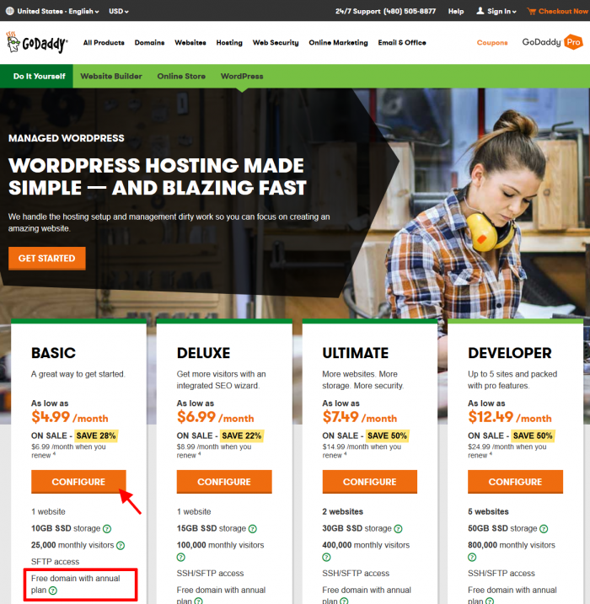Click help icon next to 15GB SSD storage
The image size is (590, 604).
[252, 529]
